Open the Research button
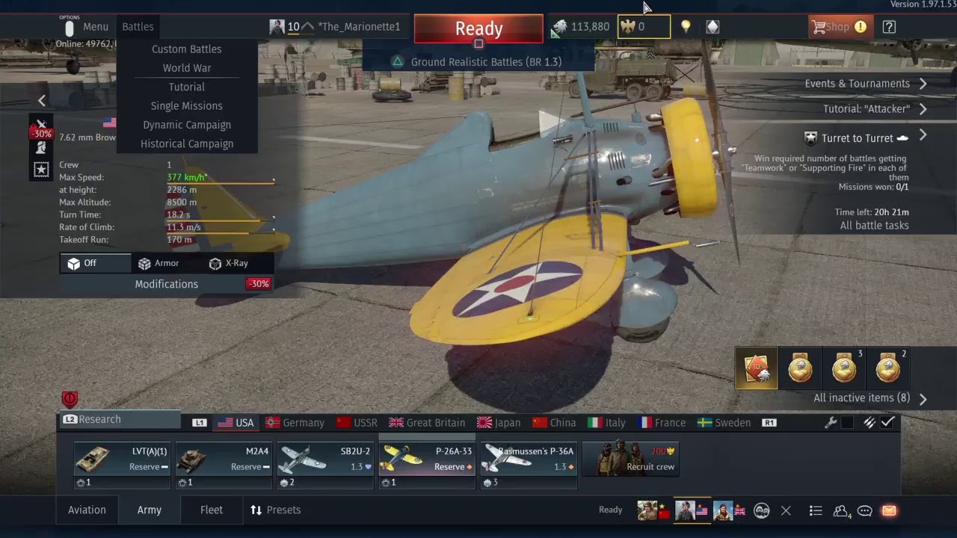This screenshot has height=538, width=957. pyautogui.click(x=120, y=419)
